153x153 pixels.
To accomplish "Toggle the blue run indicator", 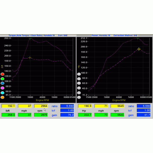I will (2, 83).
